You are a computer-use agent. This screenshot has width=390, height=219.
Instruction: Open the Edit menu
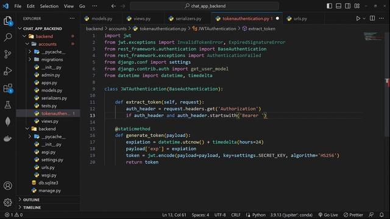tap(30, 6)
